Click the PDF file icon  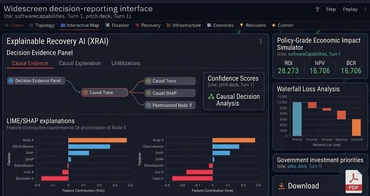pyautogui.click(x=354, y=182)
